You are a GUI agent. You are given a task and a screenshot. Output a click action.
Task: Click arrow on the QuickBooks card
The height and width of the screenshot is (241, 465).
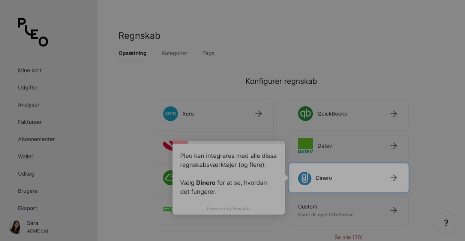pos(393,114)
